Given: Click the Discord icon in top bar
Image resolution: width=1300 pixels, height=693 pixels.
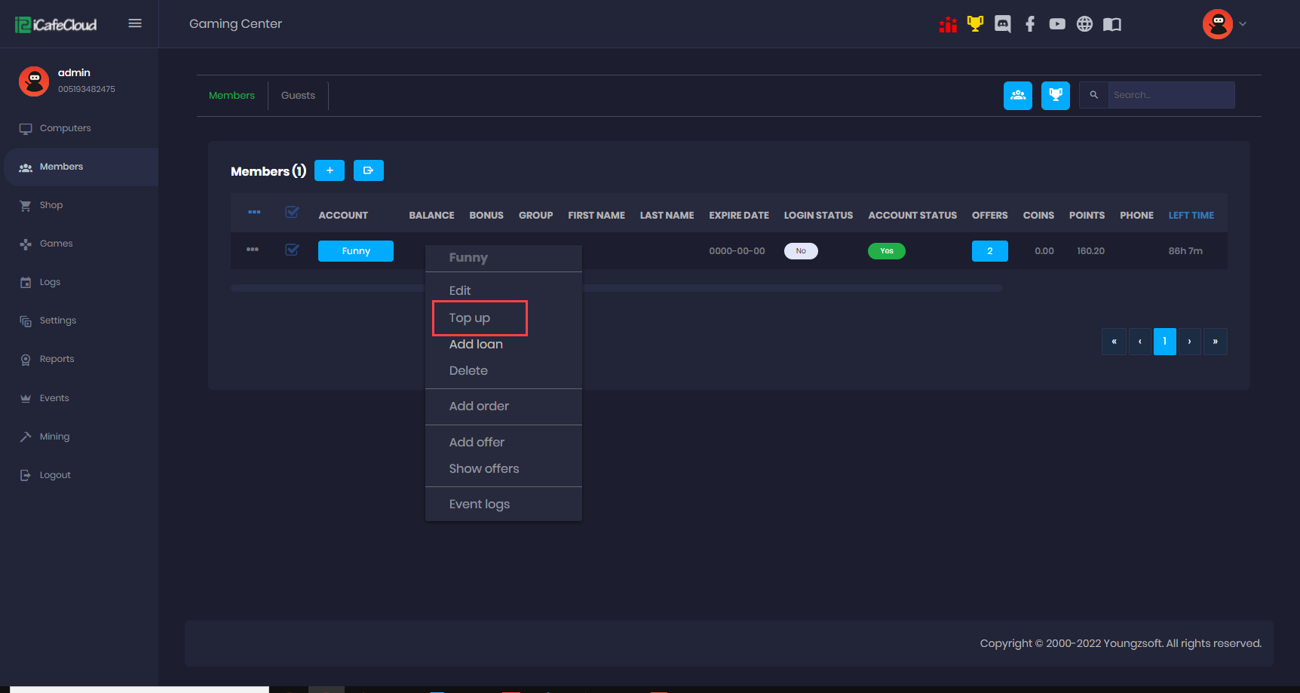Looking at the screenshot, I should pyautogui.click(x=1002, y=24).
